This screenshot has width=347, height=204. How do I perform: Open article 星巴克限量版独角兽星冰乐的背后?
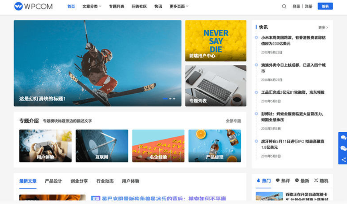[164, 198]
